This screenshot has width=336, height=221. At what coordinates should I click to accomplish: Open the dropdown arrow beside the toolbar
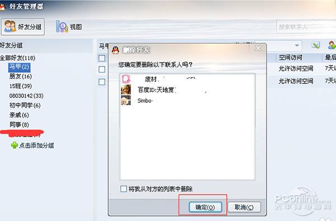click(x=297, y=45)
